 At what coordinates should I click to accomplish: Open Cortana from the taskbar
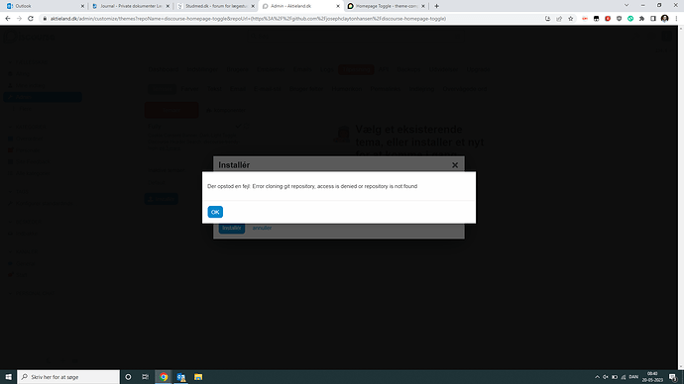(128, 377)
